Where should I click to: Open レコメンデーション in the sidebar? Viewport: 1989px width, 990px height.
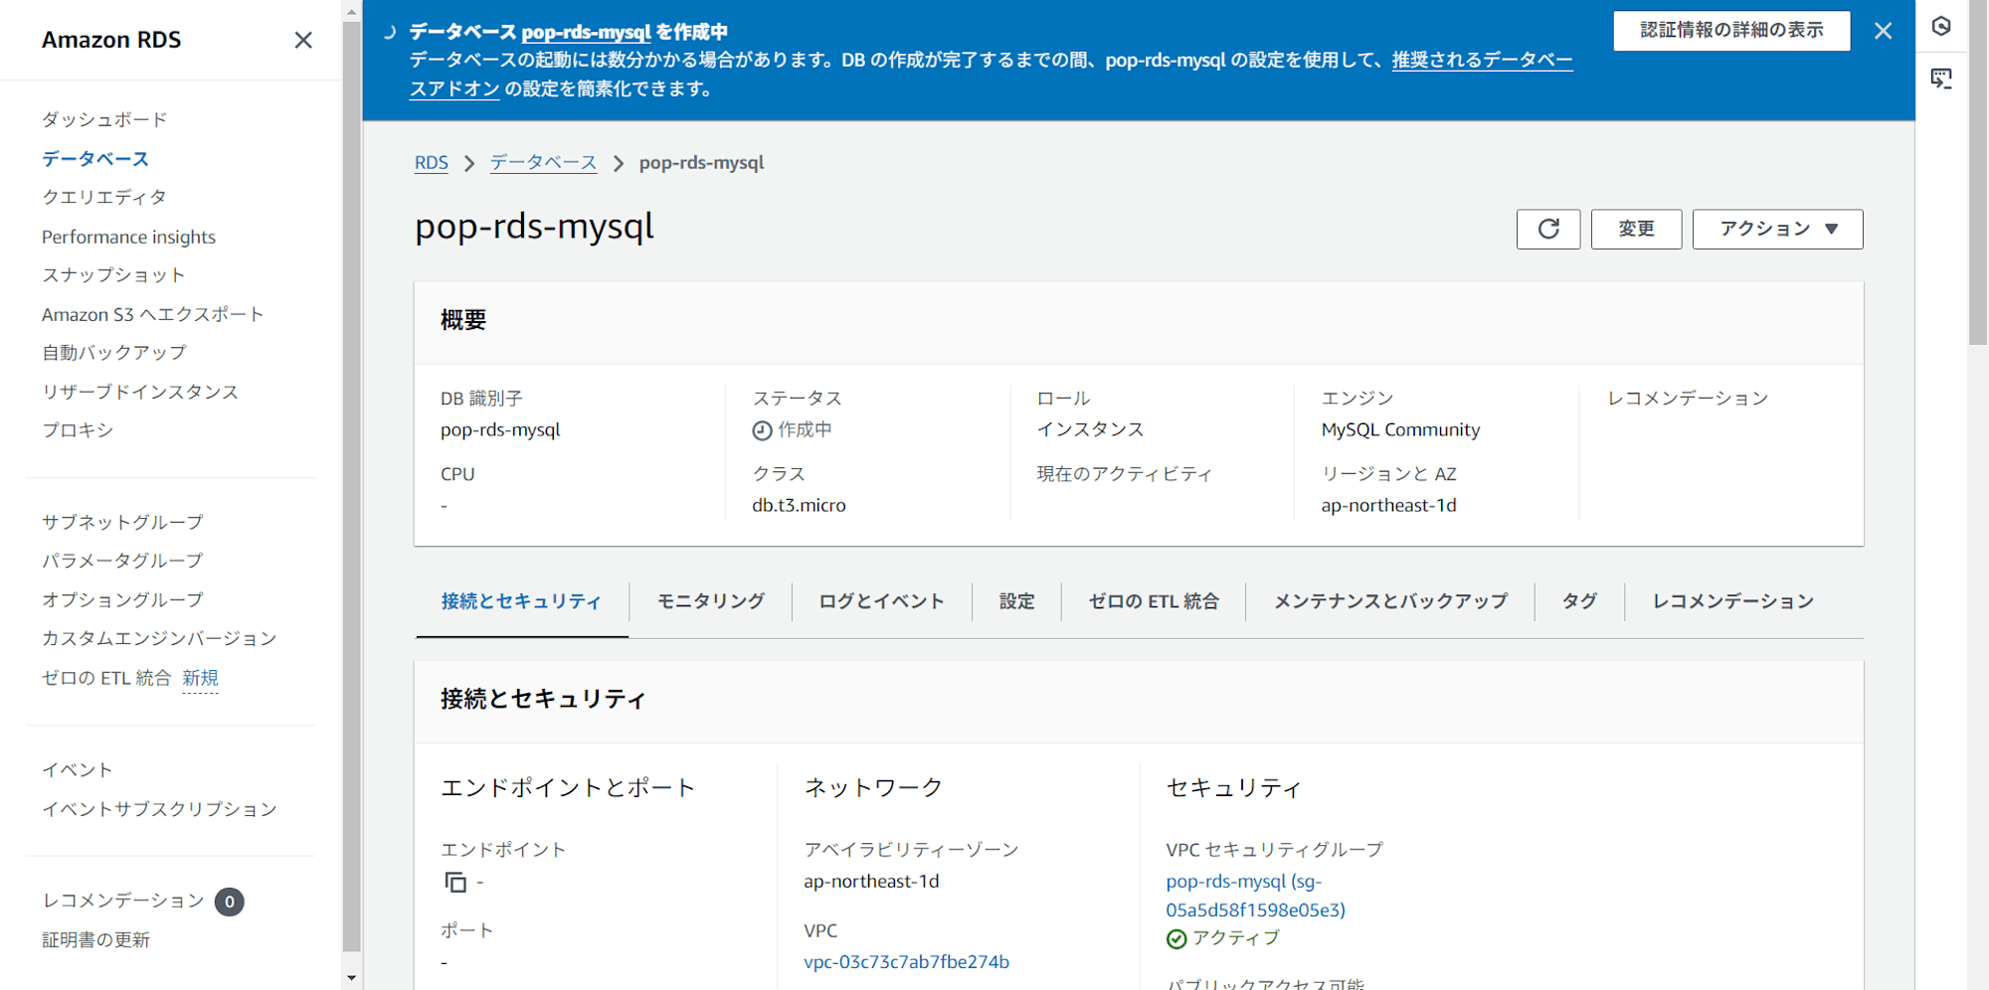point(123,901)
